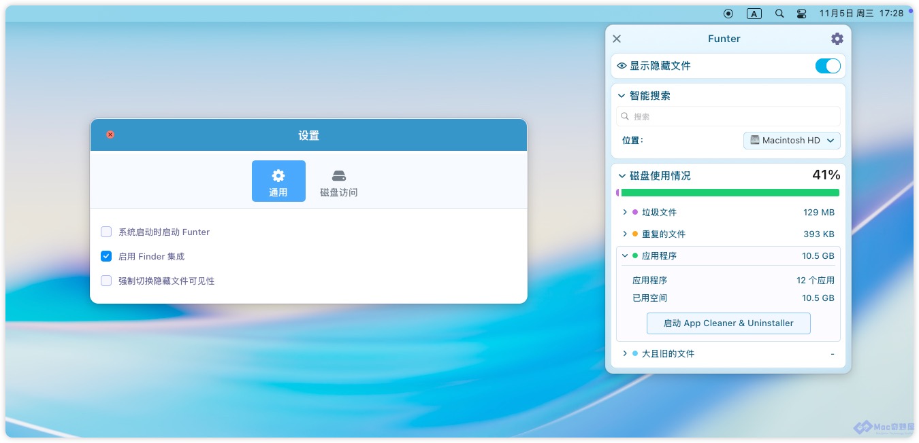Check 强制切换隐藏文件可见性 checkbox
The image size is (919, 443).
coord(106,281)
